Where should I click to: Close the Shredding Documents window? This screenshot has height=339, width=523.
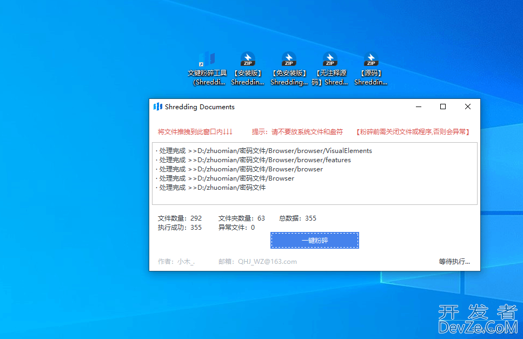point(468,107)
